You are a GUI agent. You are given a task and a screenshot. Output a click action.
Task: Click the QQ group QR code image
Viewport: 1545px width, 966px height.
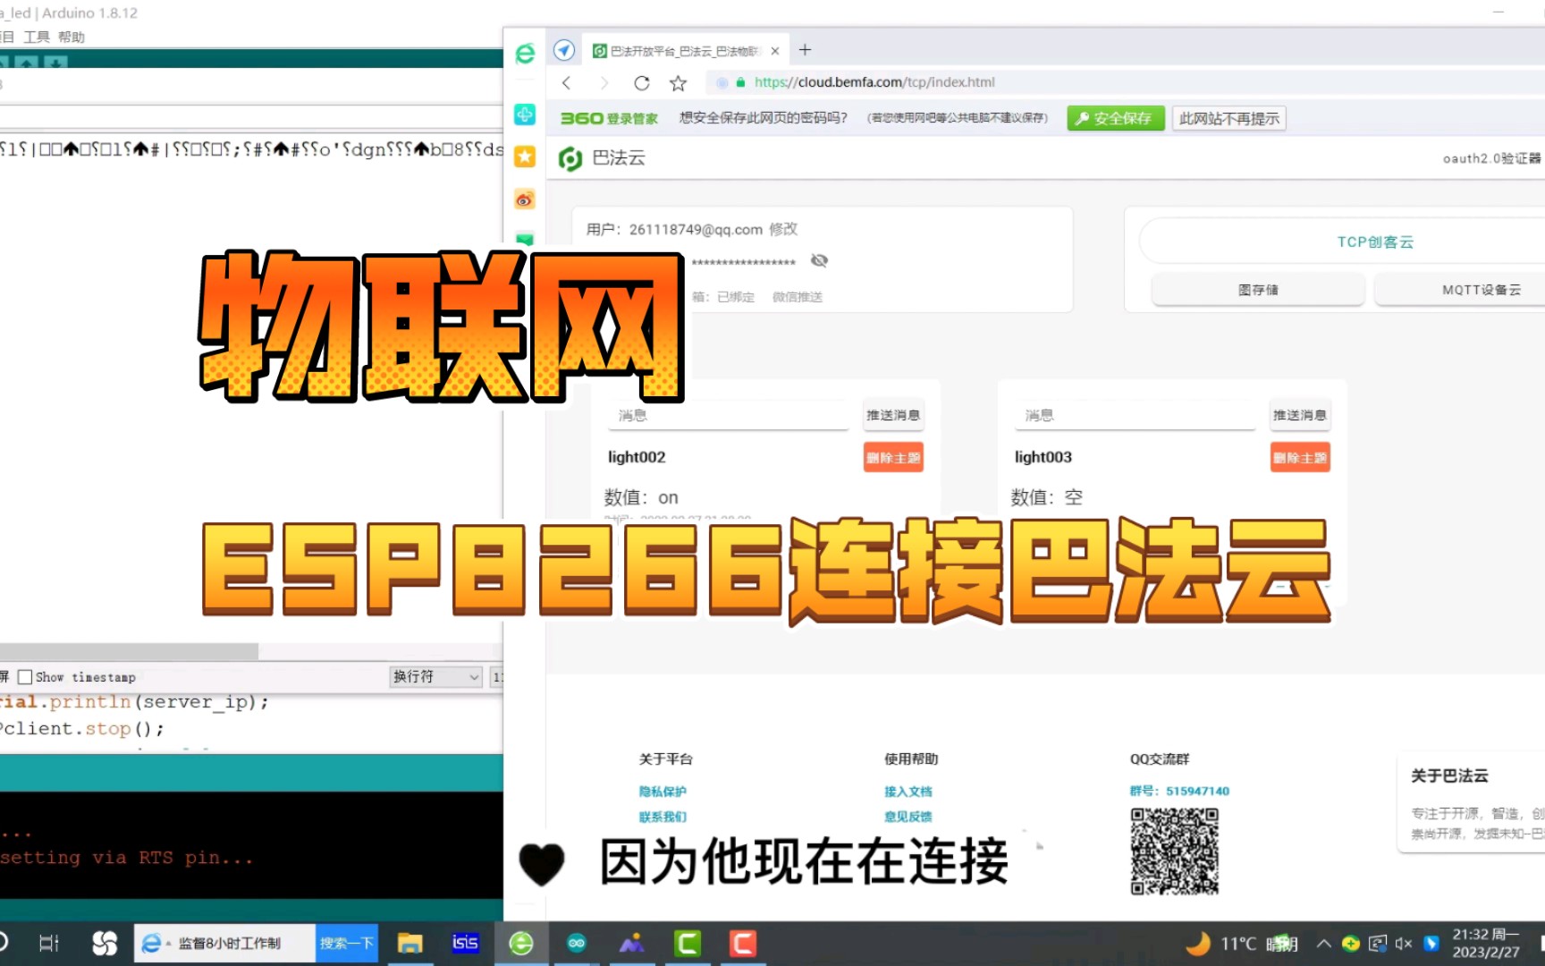coord(1174,852)
